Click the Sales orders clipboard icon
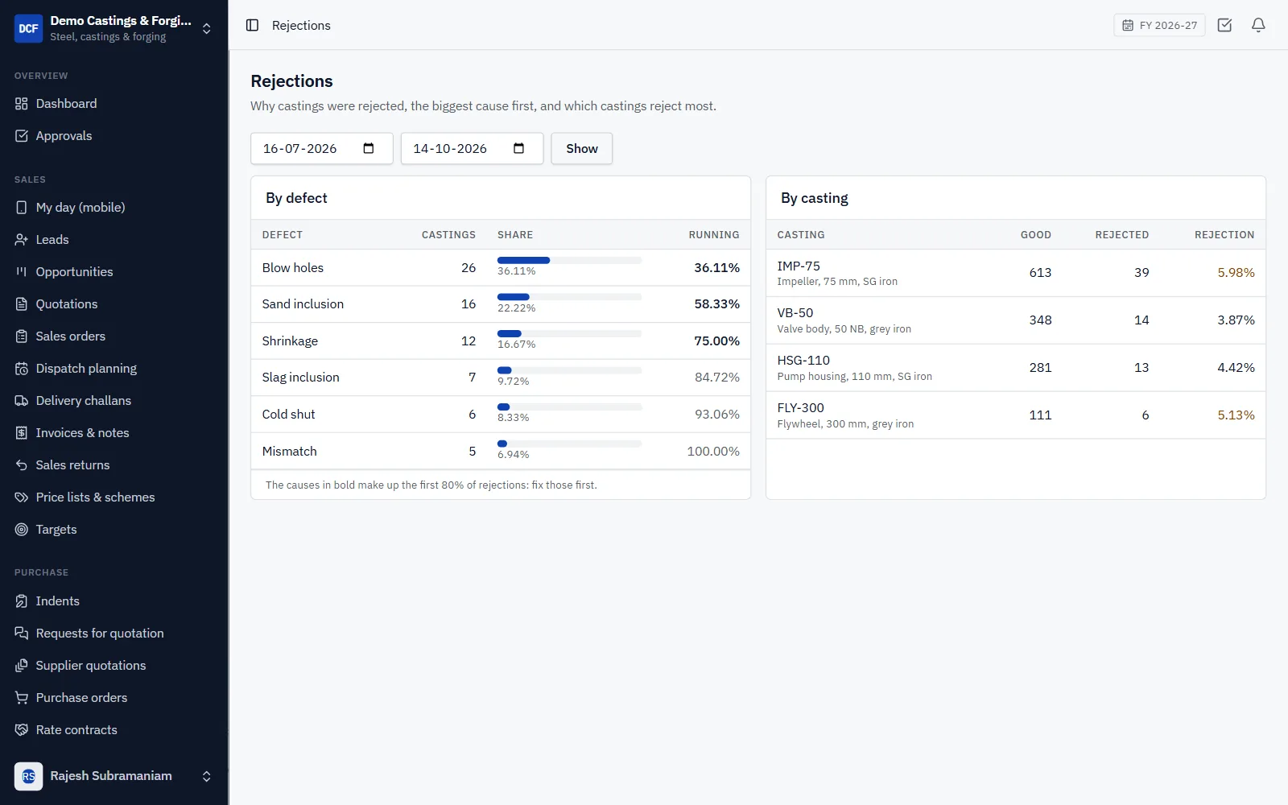Screen dimensions: 1288x805 [22, 336]
